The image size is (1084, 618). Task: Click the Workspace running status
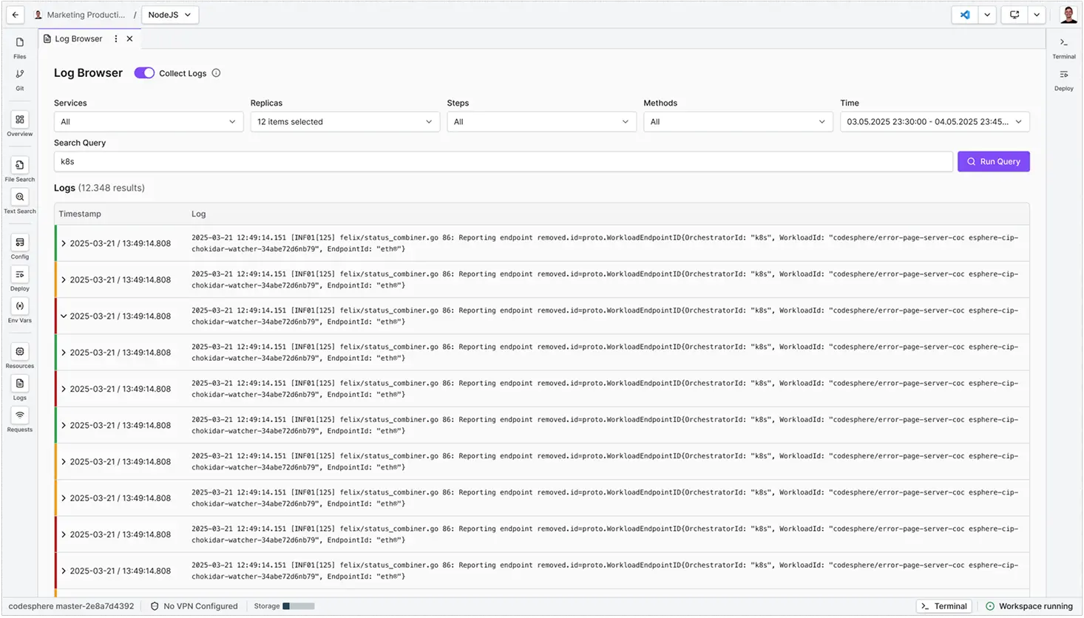1029,607
